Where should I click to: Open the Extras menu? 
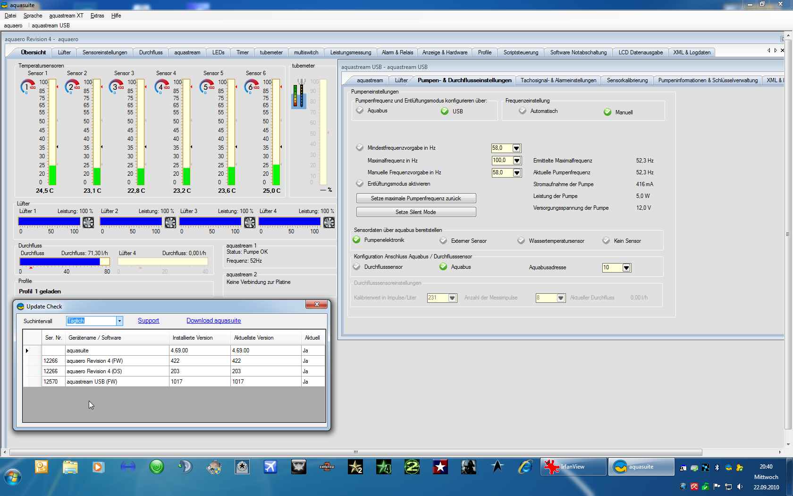97,16
